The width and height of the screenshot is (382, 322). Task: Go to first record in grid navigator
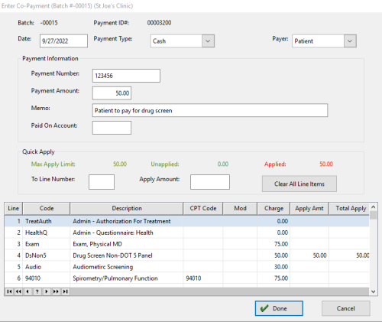point(9,291)
